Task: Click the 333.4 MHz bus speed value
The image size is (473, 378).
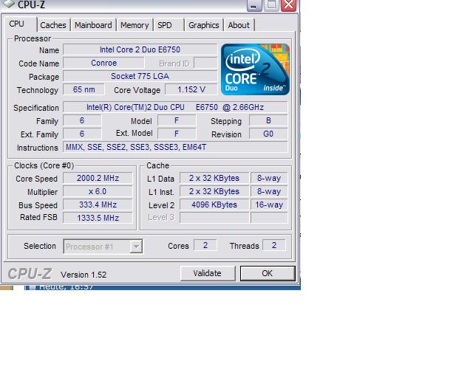Action: point(98,205)
